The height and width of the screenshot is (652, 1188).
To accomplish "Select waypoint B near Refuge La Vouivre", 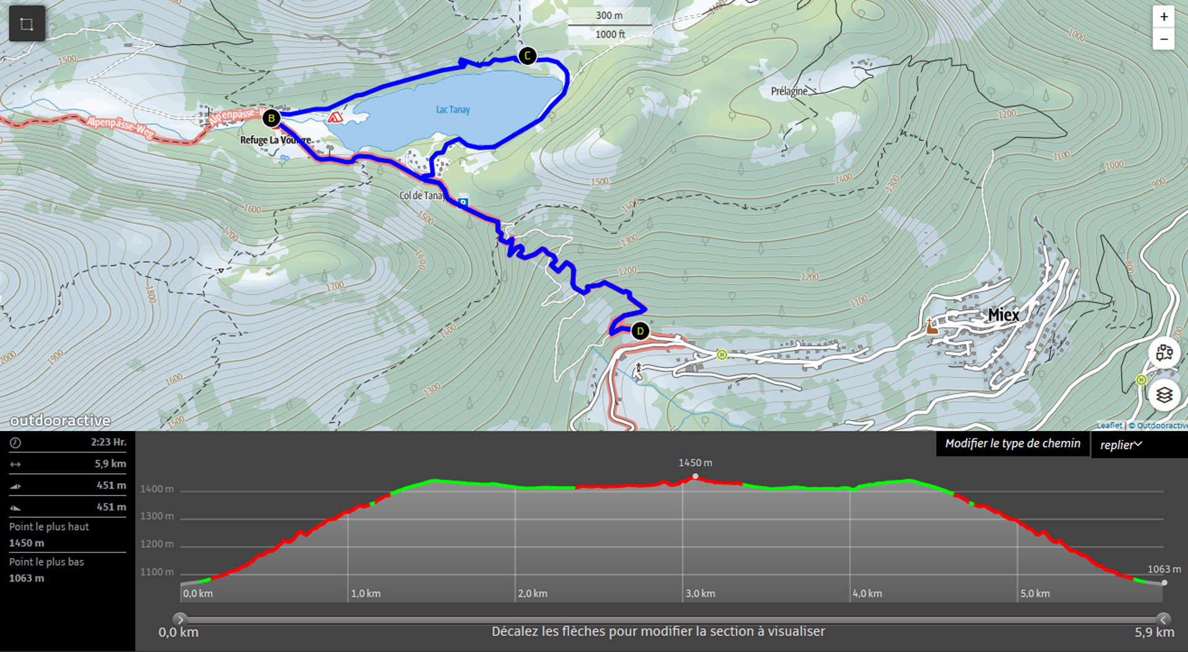I will click(x=271, y=118).
